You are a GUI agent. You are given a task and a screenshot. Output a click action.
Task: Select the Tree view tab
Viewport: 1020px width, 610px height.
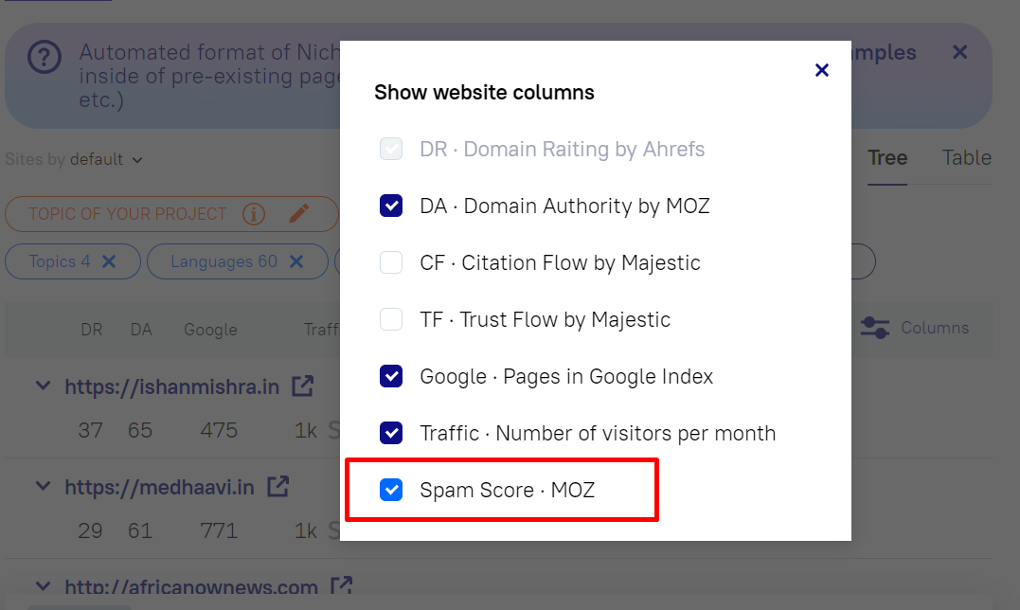click(887, 158)
